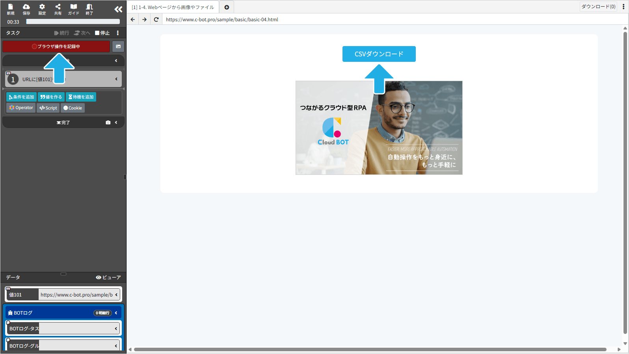Screen dimensions: 629x354
Task: Click the horizontal page scrollbar
Action: (370, 349)
